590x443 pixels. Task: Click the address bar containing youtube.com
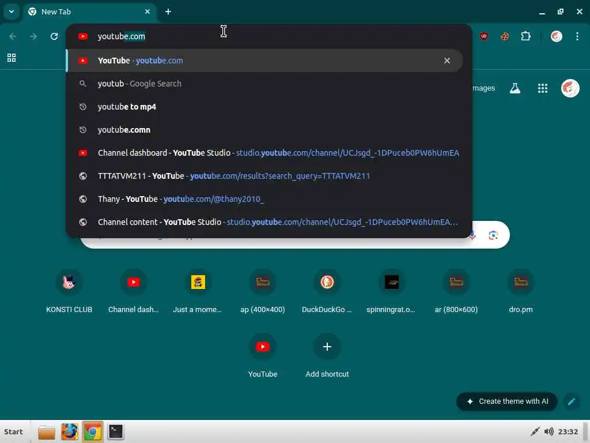point(268,36)
